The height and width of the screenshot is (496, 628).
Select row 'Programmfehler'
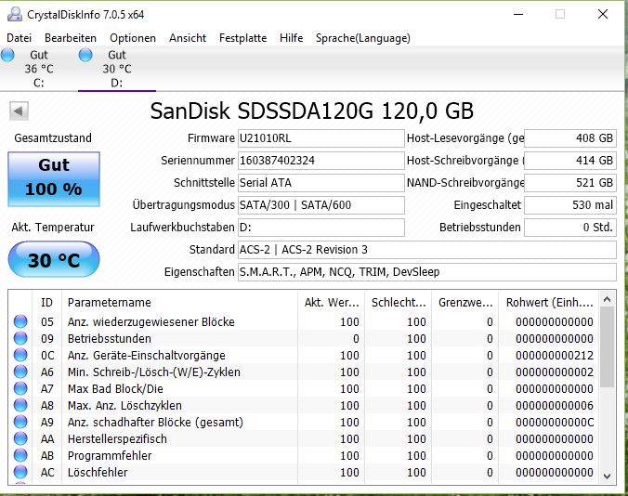(304, 455)
